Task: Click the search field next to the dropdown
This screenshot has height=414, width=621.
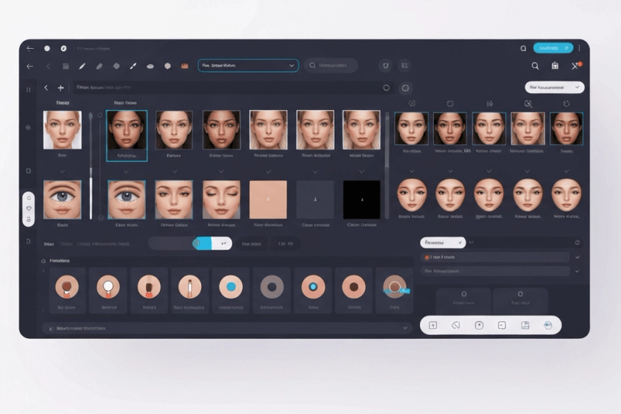Action: pyautogui.click(x=331, y=66)
